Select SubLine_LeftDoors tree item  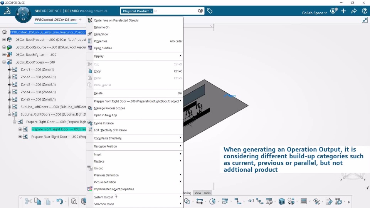tap(53, 107)
